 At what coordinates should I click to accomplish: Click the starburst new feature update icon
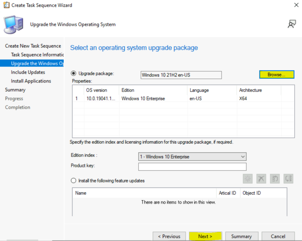point(248,179)
